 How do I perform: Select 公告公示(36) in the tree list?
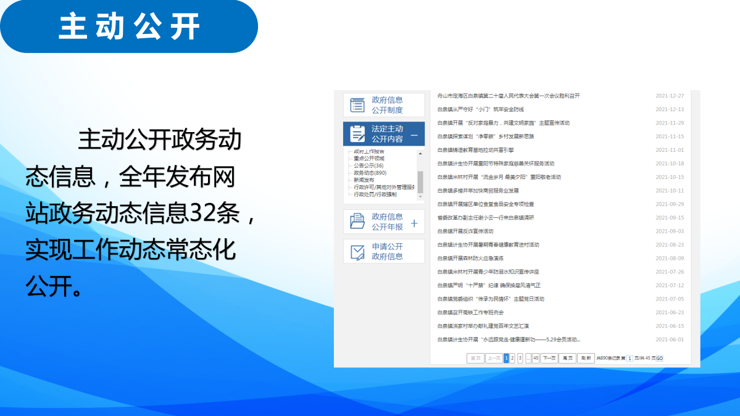click(369, 165)
